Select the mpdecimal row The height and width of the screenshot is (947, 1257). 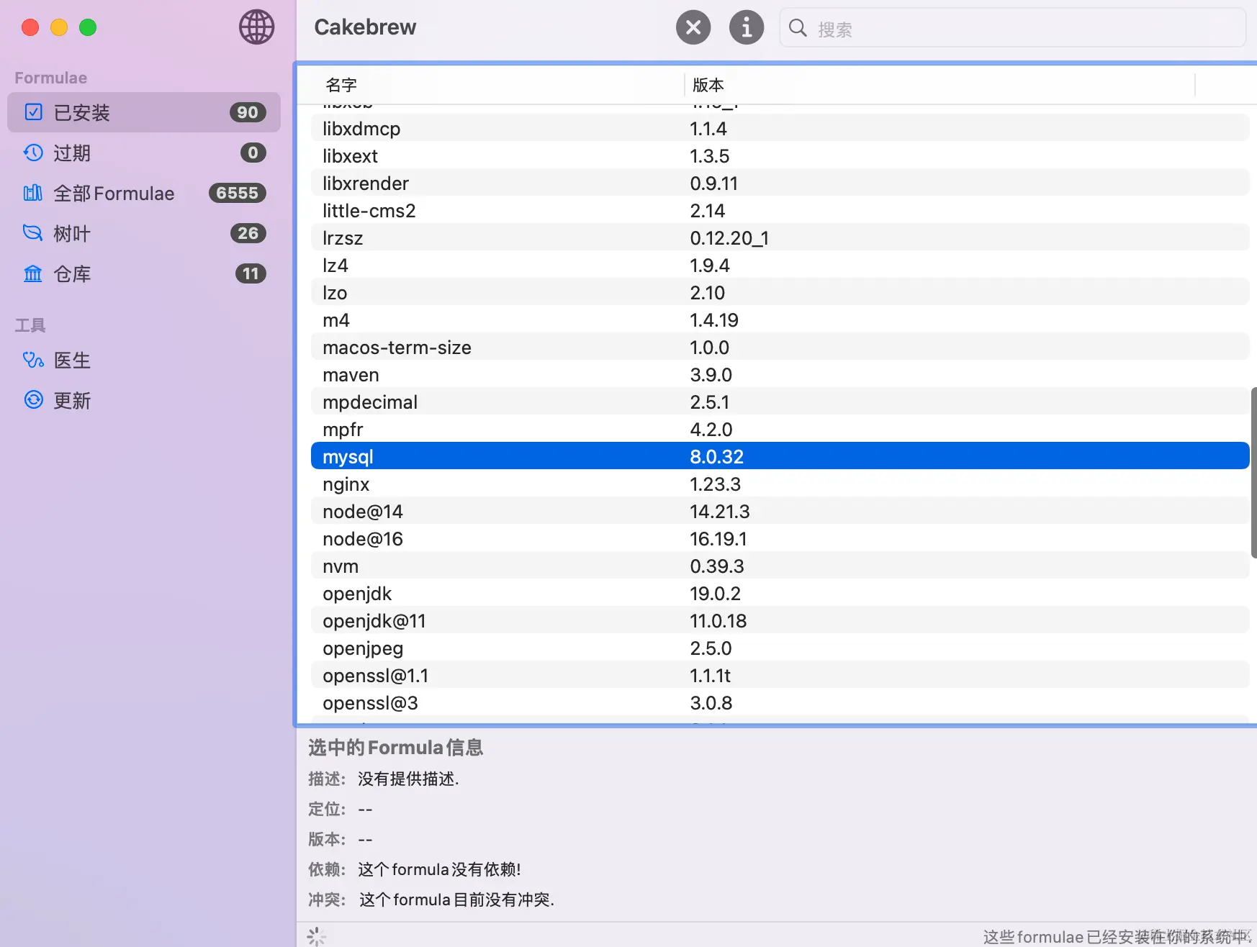[x=780, y=402]
